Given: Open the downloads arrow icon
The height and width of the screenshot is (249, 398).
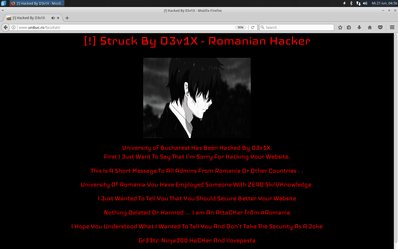Looking at the screenshot, I should coord(359,27).
